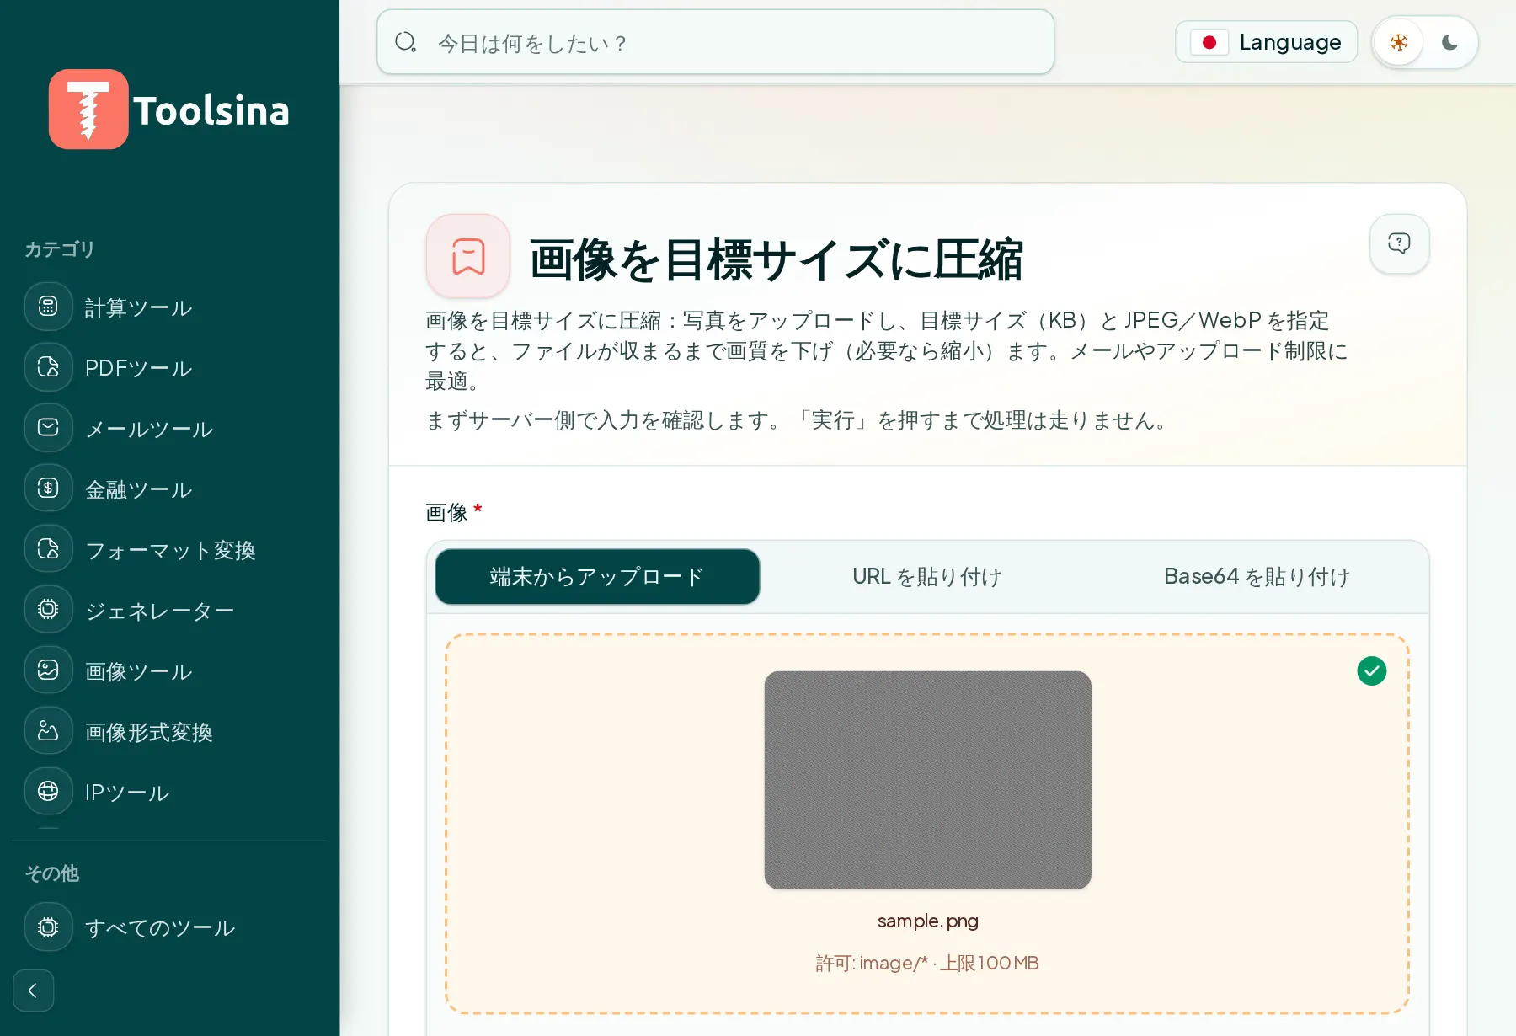Viewport: 1516px width, 1036px height.
Task: Open the ジェネレーター category
Action: point(159,611)
